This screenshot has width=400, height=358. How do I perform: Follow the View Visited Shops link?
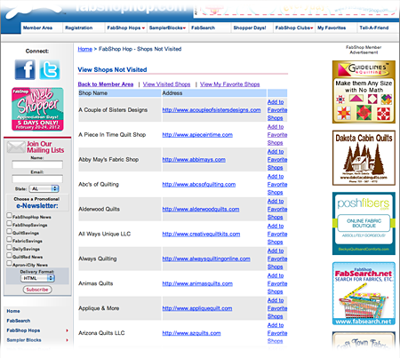pos(166,84)
